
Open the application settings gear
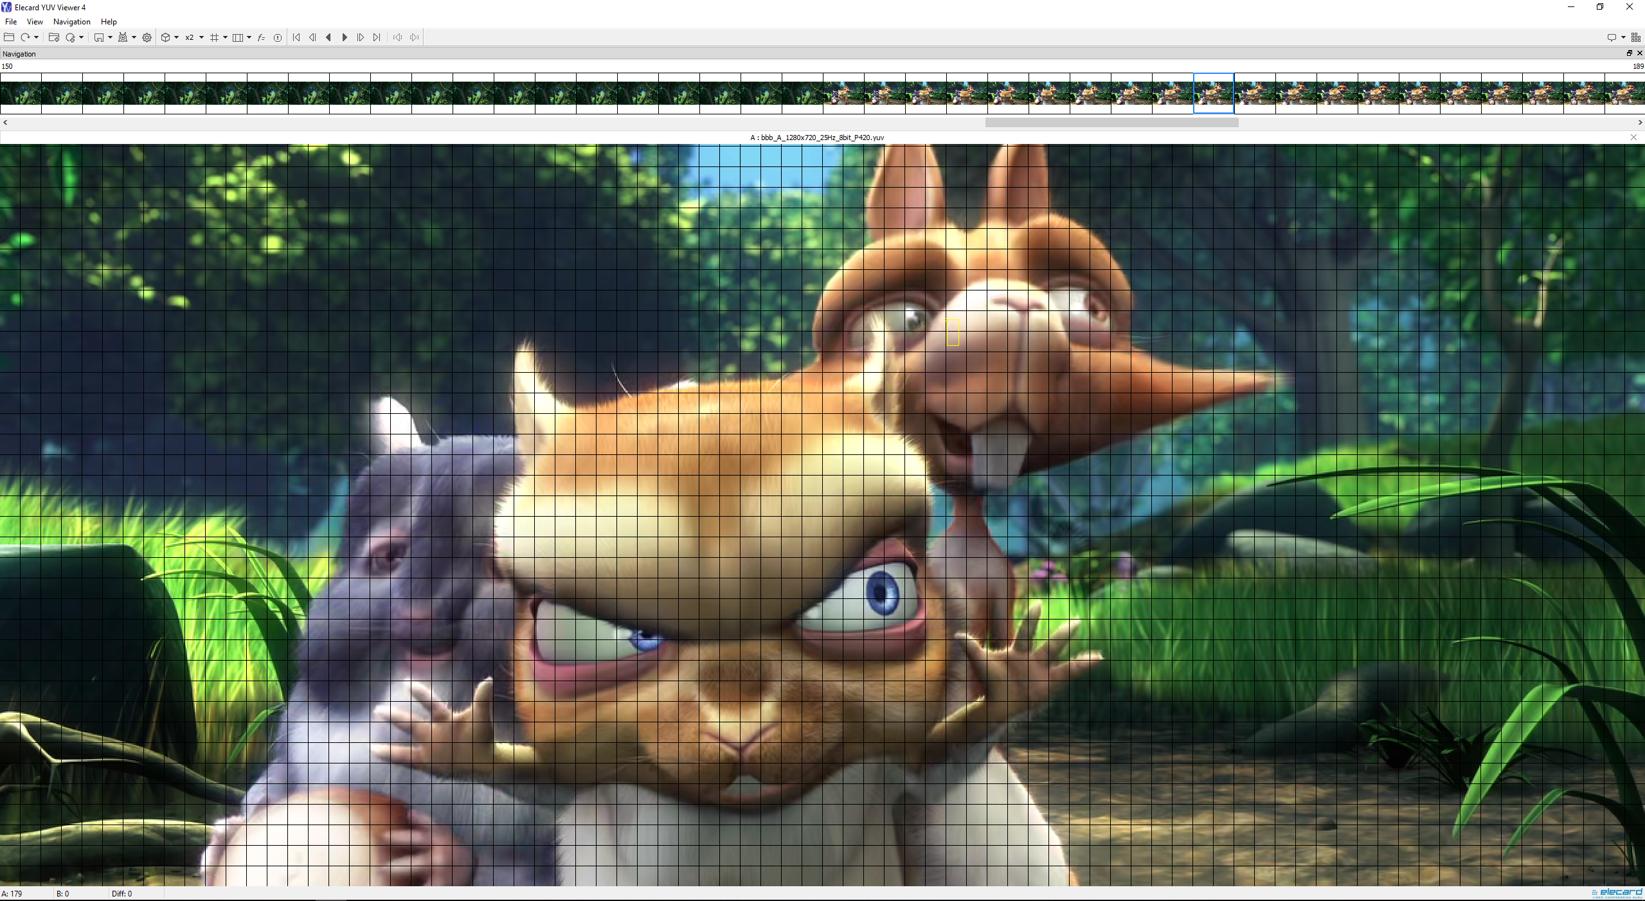click(x=147, y=37)
